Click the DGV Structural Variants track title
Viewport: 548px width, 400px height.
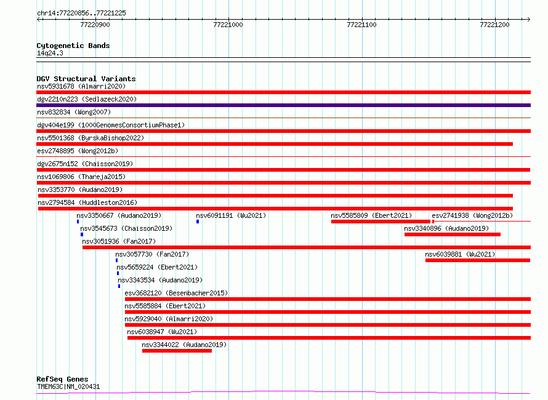(86, 79)
